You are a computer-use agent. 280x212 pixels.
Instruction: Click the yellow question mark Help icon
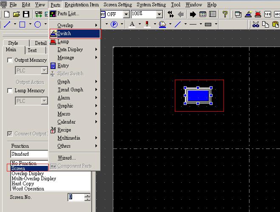pos(225,14)
